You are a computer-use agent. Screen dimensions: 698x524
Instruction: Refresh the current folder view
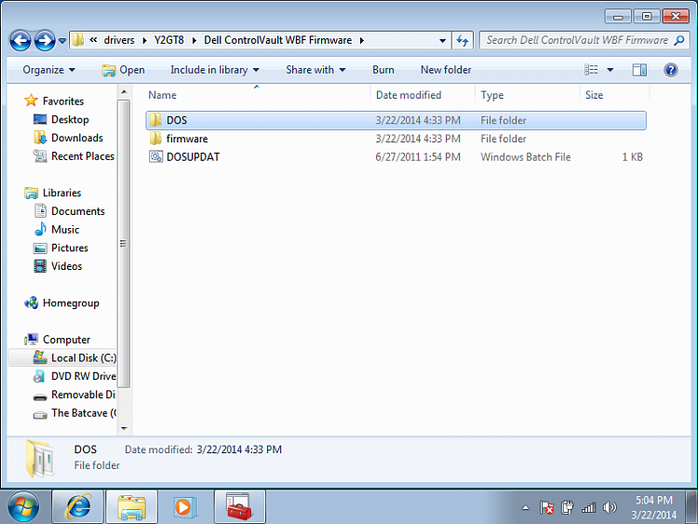click(x=463, y=41)
